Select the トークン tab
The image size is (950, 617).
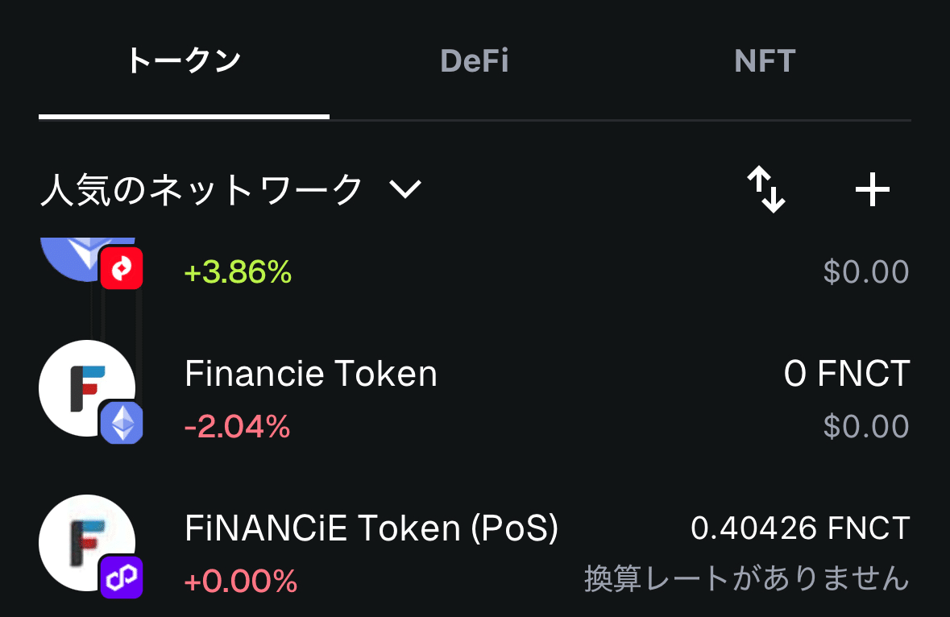click(184, 60)
